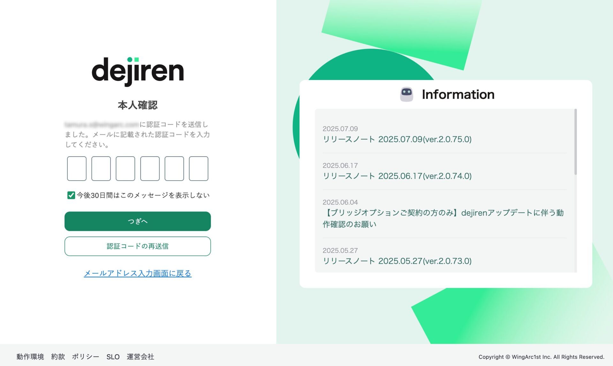This screenshot has height=366, width=613.
Task: Uncheck the 30-day message suppression checkbox
Action: click(x=71, y=195)
